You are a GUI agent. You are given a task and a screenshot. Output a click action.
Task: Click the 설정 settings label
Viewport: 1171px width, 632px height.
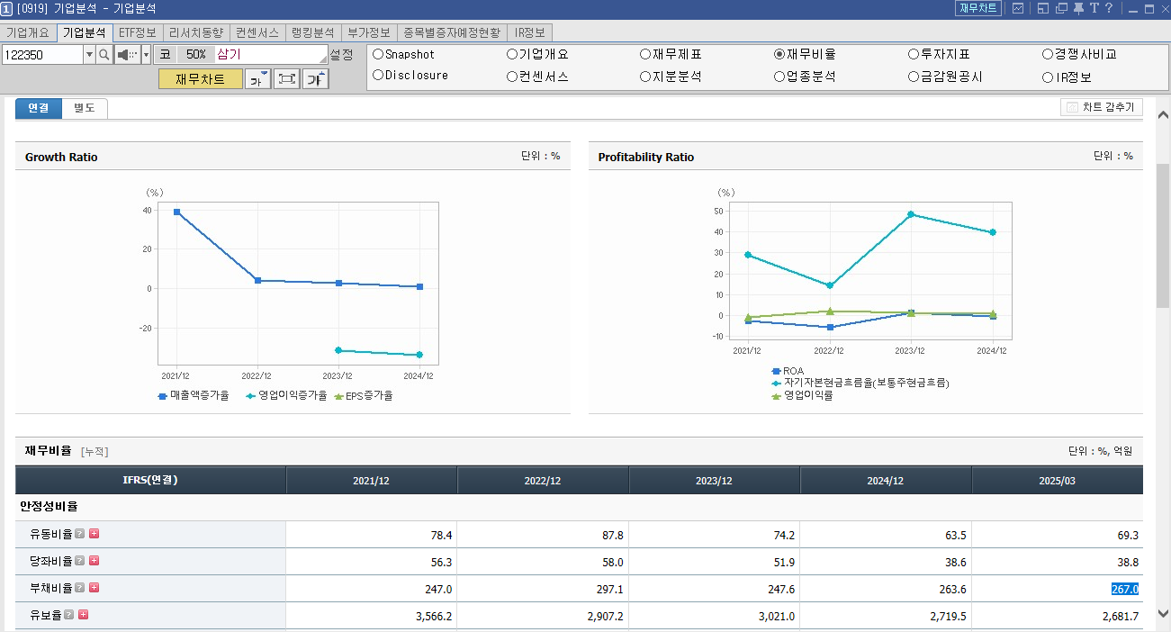coord(342,55)
